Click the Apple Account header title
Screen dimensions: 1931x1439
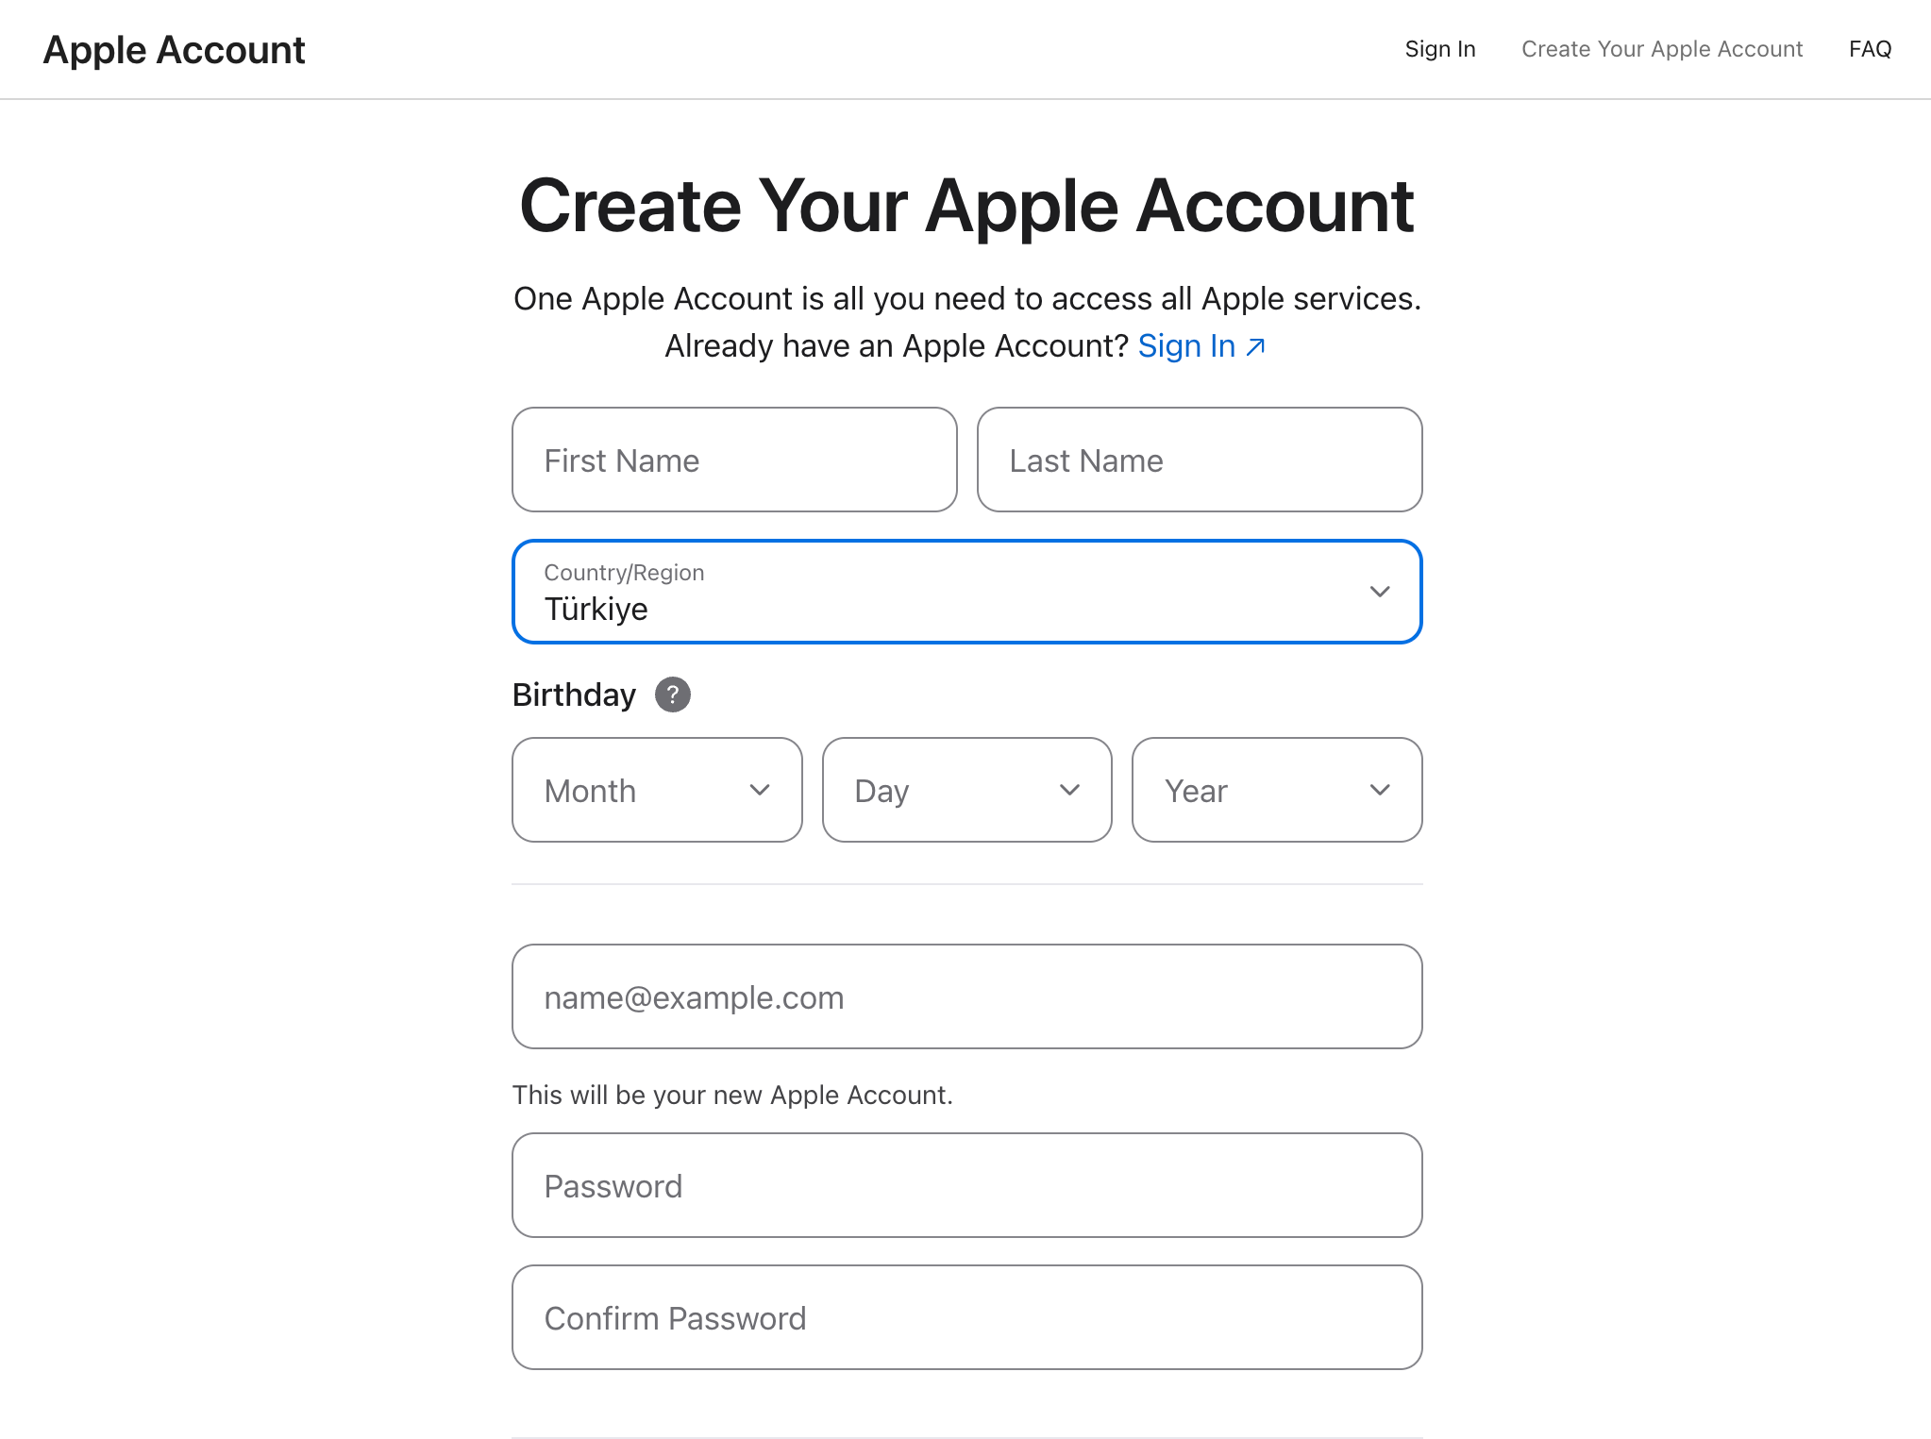pyautogui.click(x=175, y=50)
